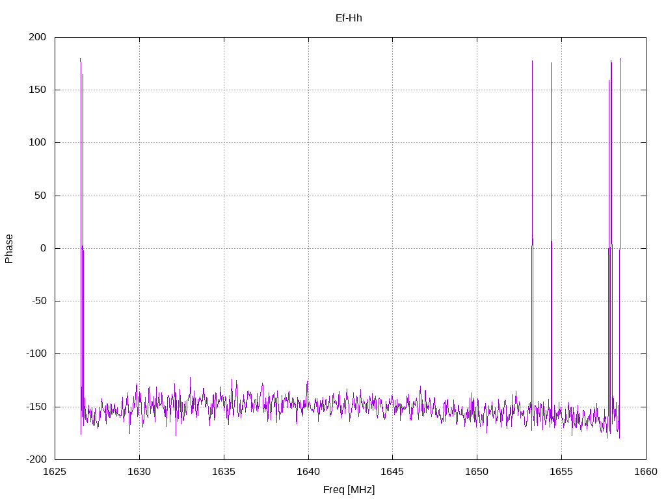The height and width of the screenshot is (499, 666).
Task: Click the x-axis tick label 1645
Action: (x=392, y=472)
